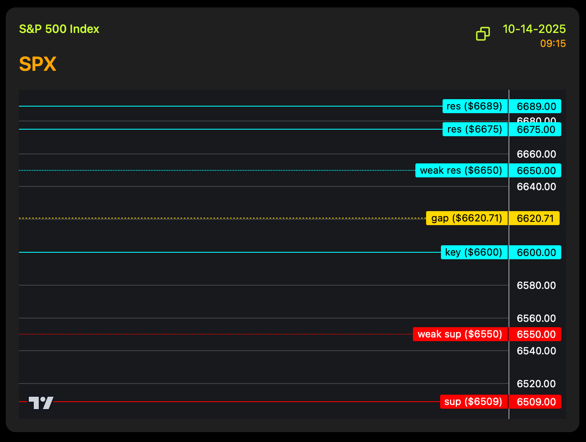Select the yellow gap ($6620.71) label

(466, 218)
